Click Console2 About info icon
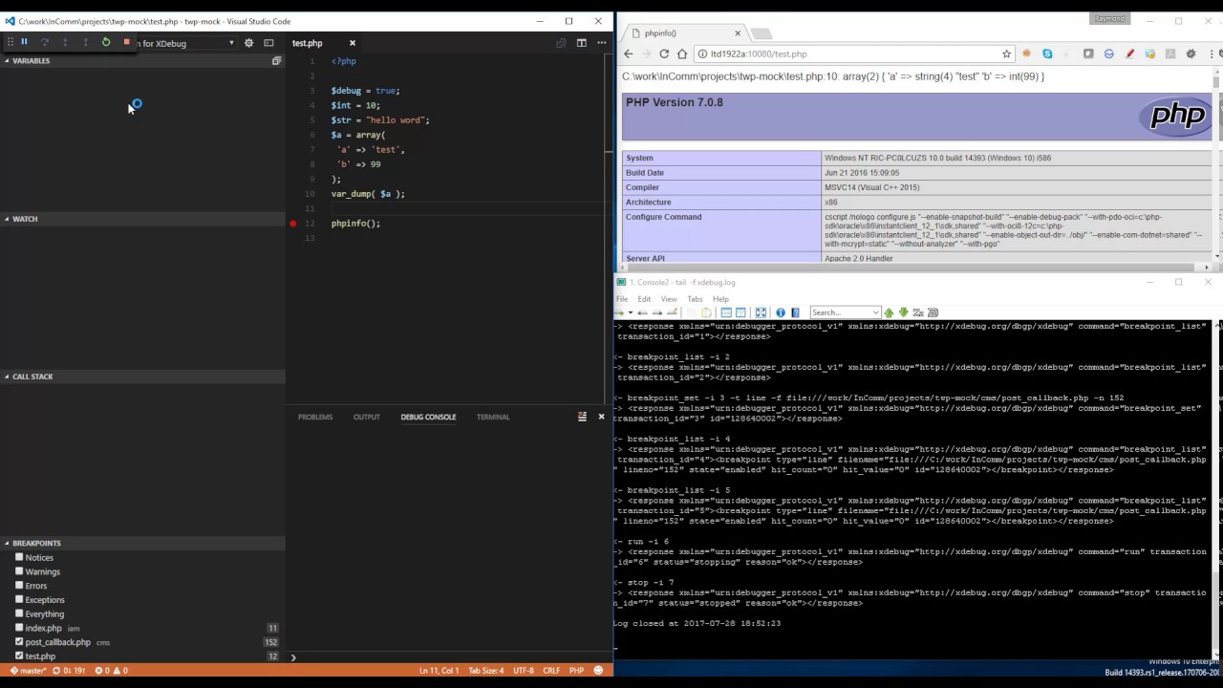This screenshot has height=688, width=1223. tap(781, 312)
